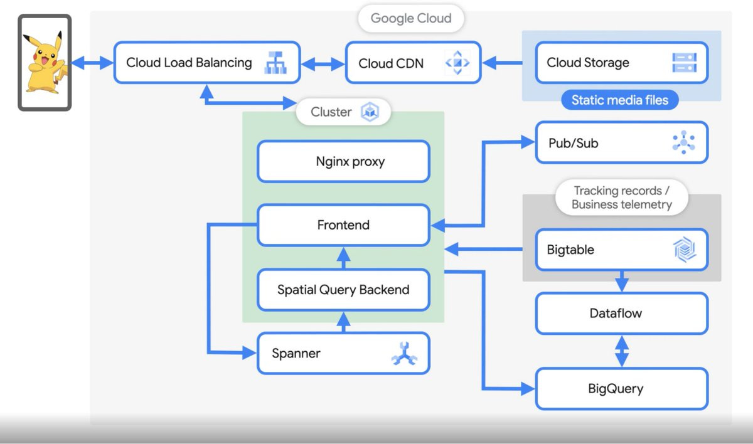The width and height of the screenshot is (753, 444).
Task: Click the Dataflow box
Action: [621, 313]
